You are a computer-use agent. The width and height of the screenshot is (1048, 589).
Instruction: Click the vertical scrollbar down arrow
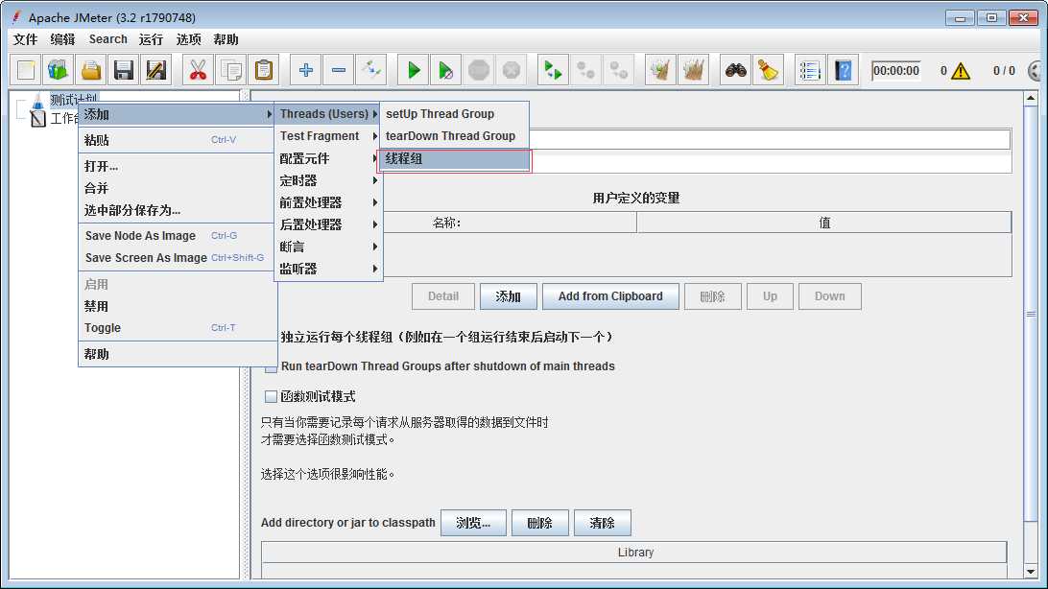pos(1031,572)
